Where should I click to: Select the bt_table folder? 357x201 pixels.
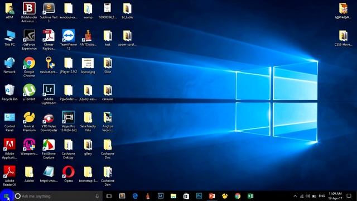[x=127, y=11]
